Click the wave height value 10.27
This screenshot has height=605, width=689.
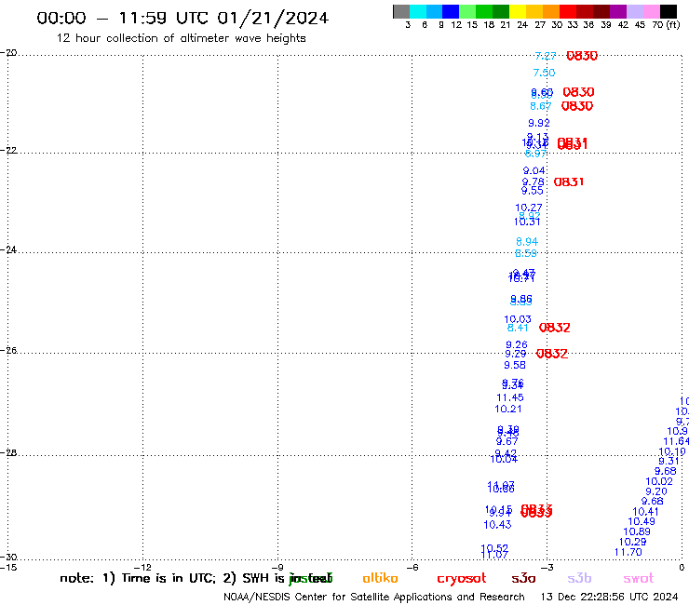(x=529, y=208)
